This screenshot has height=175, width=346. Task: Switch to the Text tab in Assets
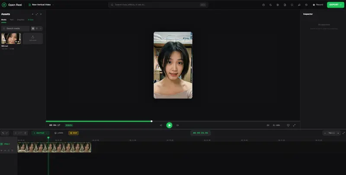click(12, 20)
